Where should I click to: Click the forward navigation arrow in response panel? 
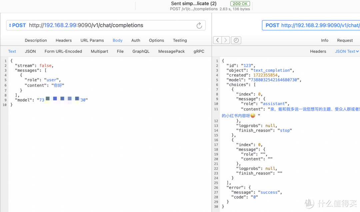pos(226,40)
